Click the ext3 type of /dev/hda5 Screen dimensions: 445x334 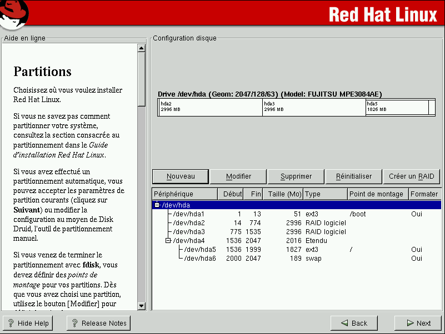[312, 250]
